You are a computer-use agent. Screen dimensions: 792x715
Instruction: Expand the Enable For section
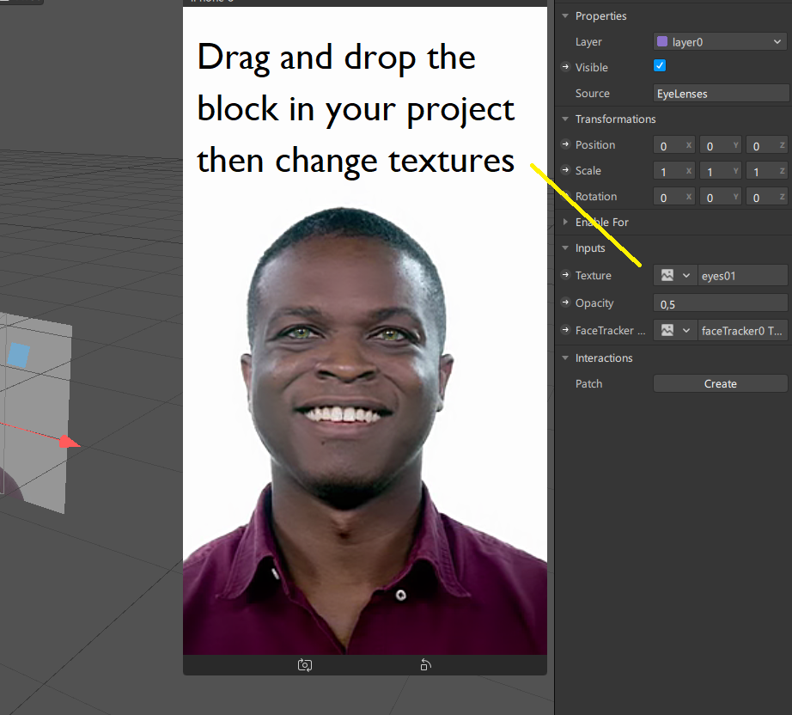click(565, 222)
